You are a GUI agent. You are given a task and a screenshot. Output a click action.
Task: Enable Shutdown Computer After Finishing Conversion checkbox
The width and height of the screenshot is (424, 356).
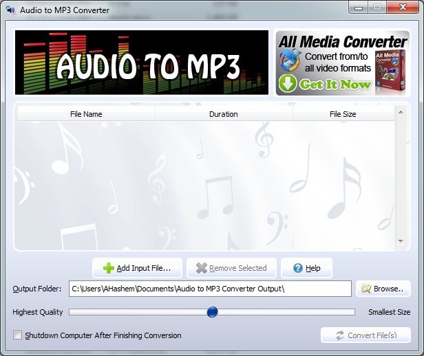[18, 335]
